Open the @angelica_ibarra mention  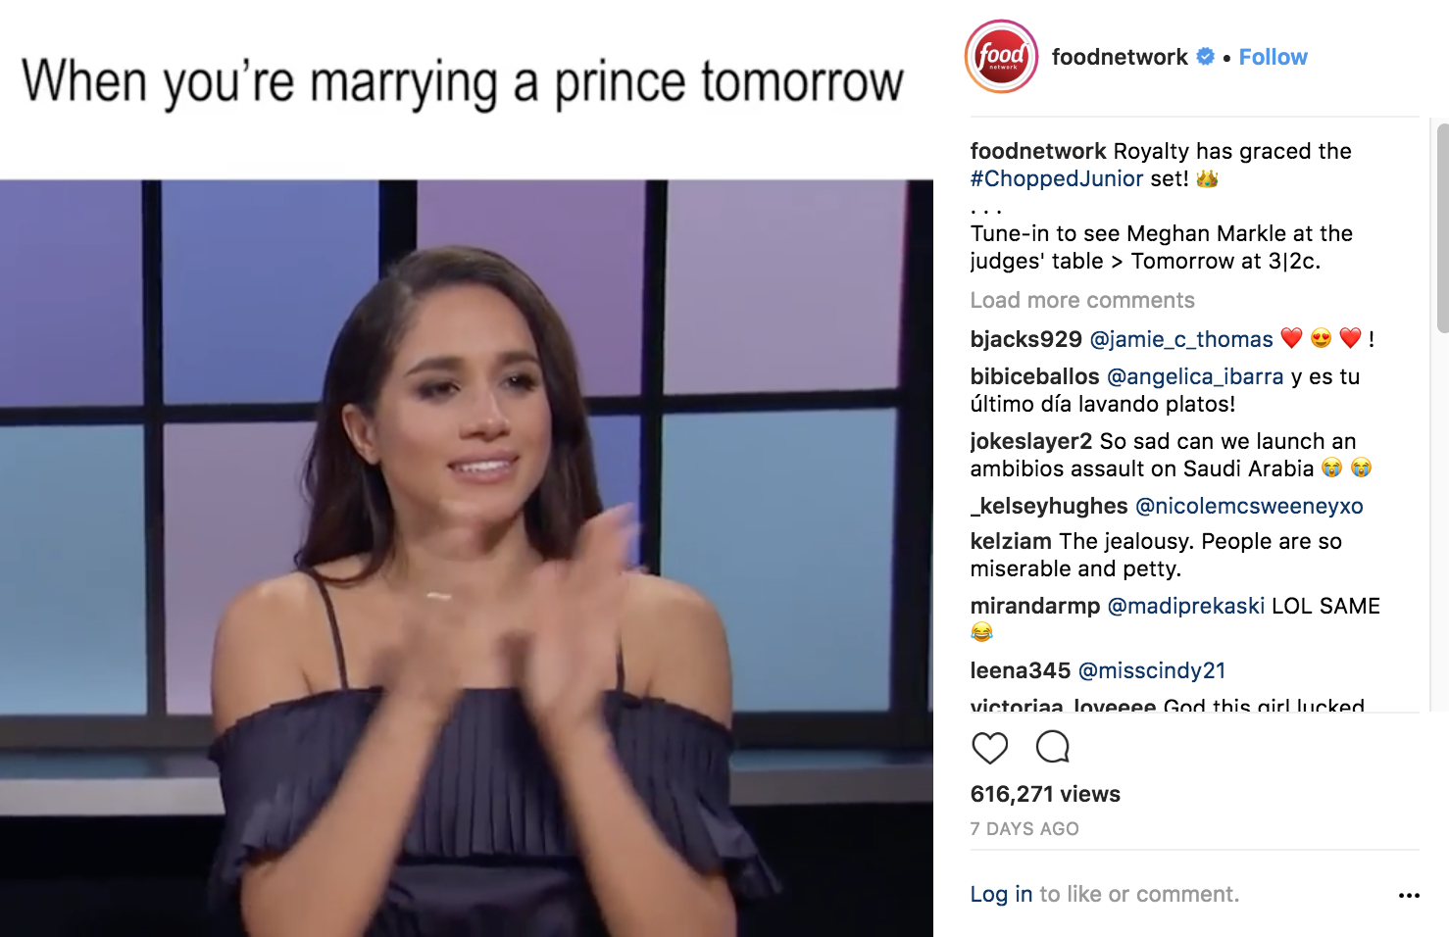(1195, 376)
